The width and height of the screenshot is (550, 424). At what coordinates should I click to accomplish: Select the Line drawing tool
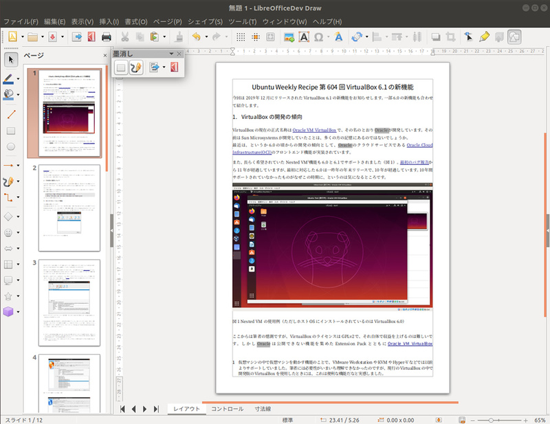[11, 114]
